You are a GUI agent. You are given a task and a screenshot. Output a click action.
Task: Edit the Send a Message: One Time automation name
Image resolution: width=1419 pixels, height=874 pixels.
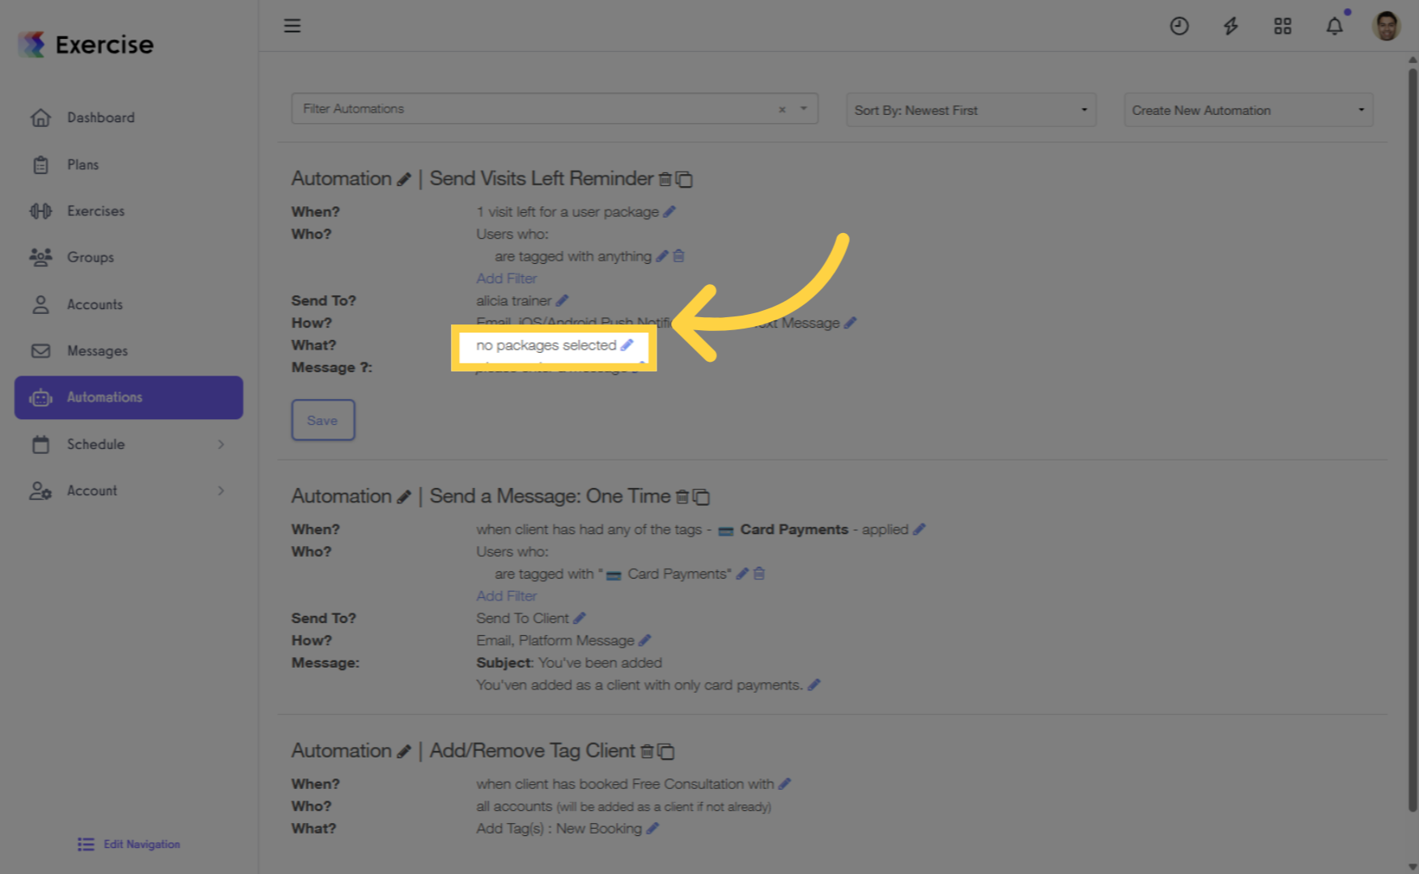(404, 497)
